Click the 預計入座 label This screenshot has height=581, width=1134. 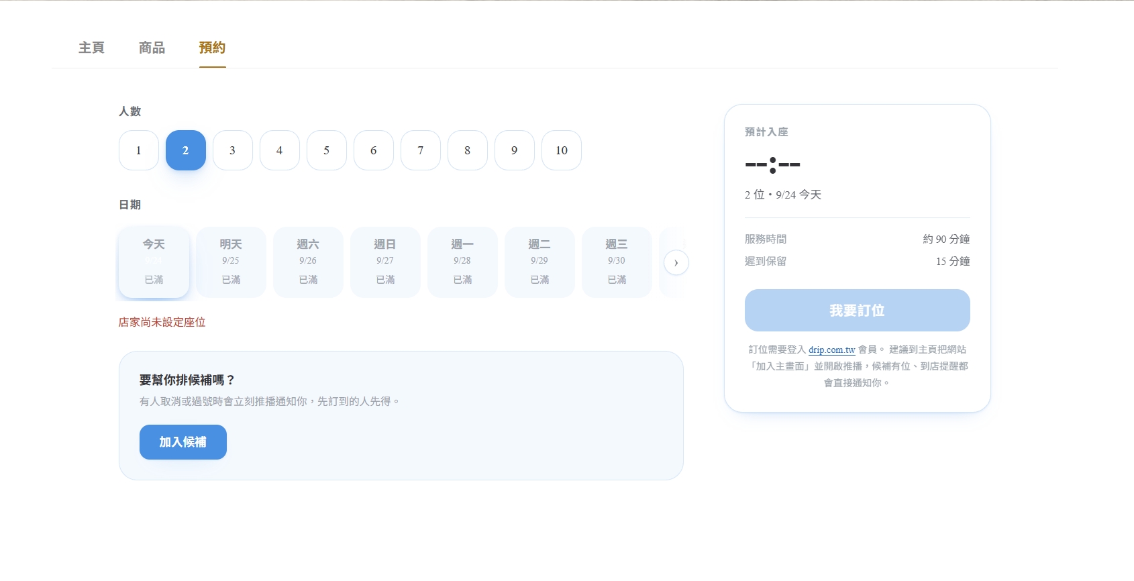(x=766, y=132)
